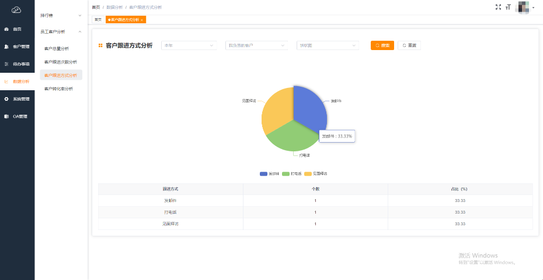
Task: Close the 客户跟进方式分析 tab
Action: 142,20
